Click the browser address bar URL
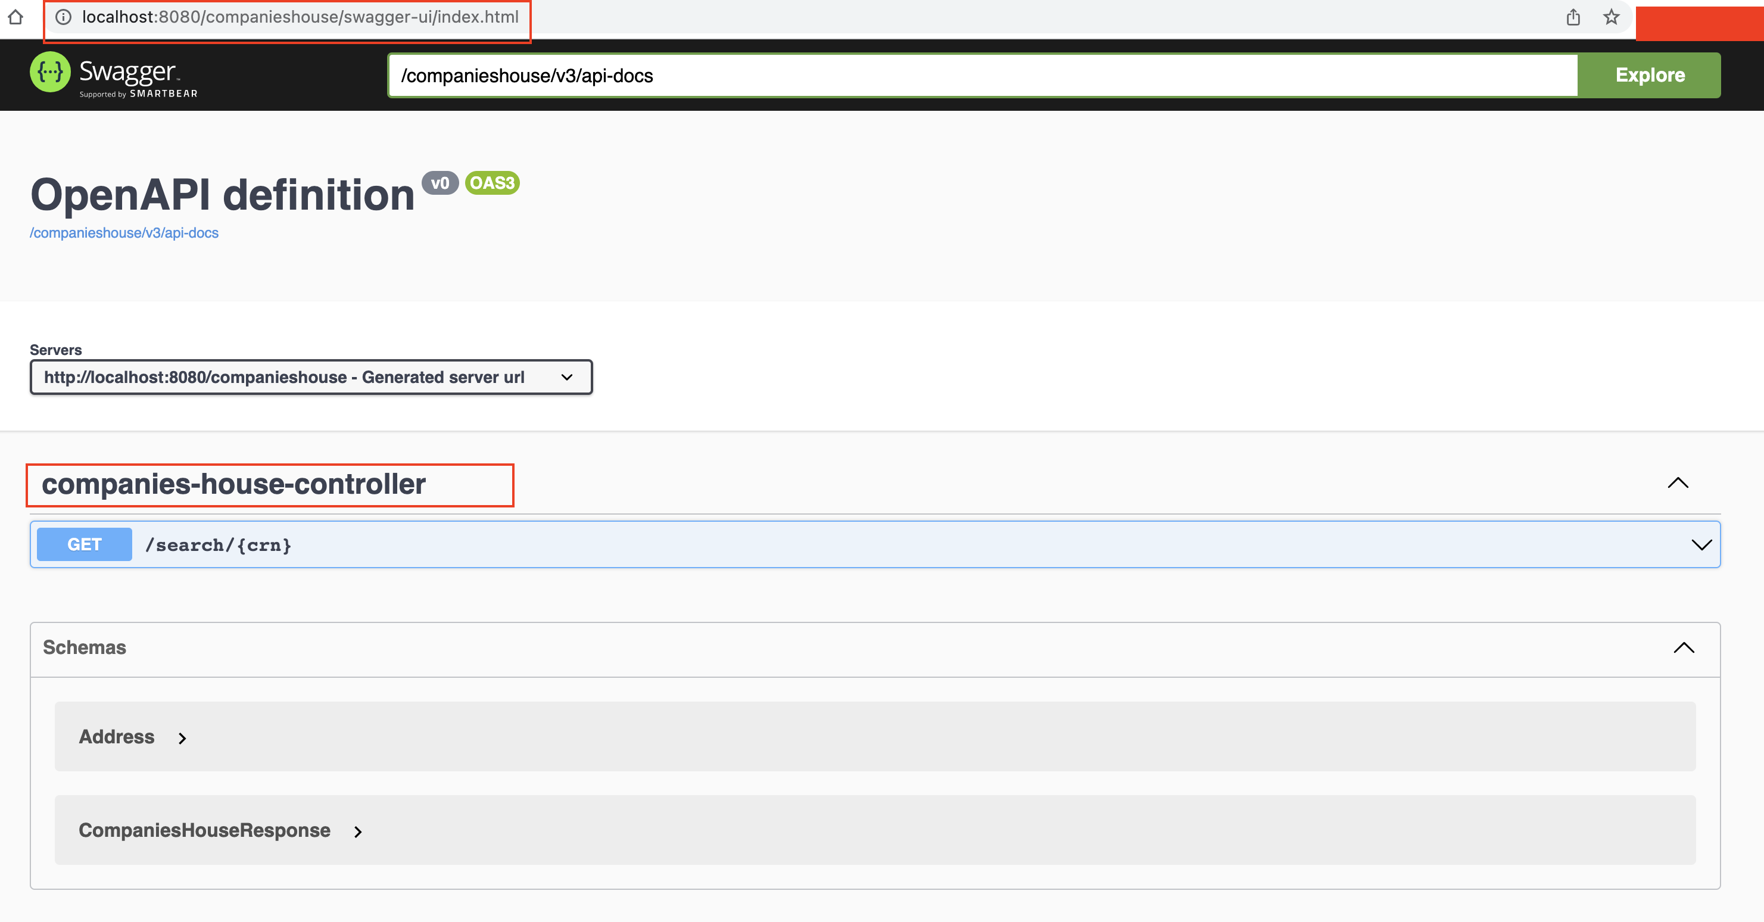Image resolution: width=1764 pixels, height=922 pixels. pyautogui.click(x=300, y=17)
